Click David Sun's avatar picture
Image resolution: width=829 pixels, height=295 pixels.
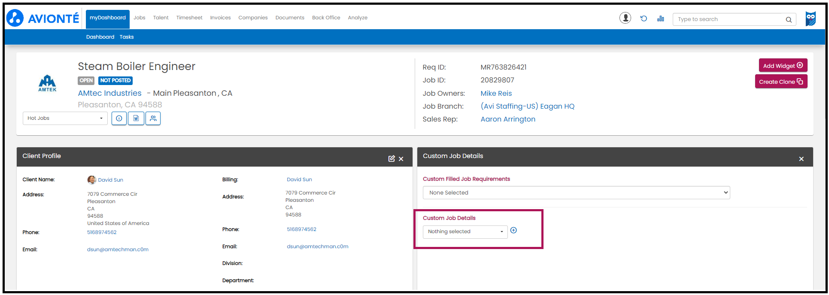(x=91, y=179)
